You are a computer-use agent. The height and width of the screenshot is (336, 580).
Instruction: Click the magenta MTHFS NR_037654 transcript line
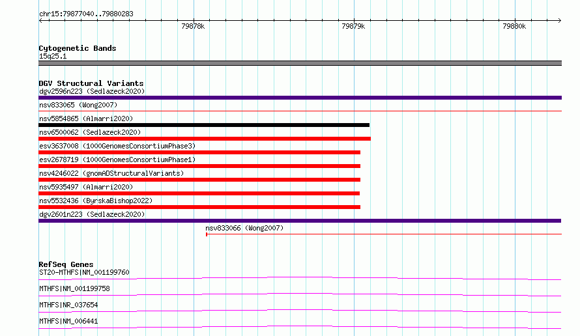click(x=300, y=311)
